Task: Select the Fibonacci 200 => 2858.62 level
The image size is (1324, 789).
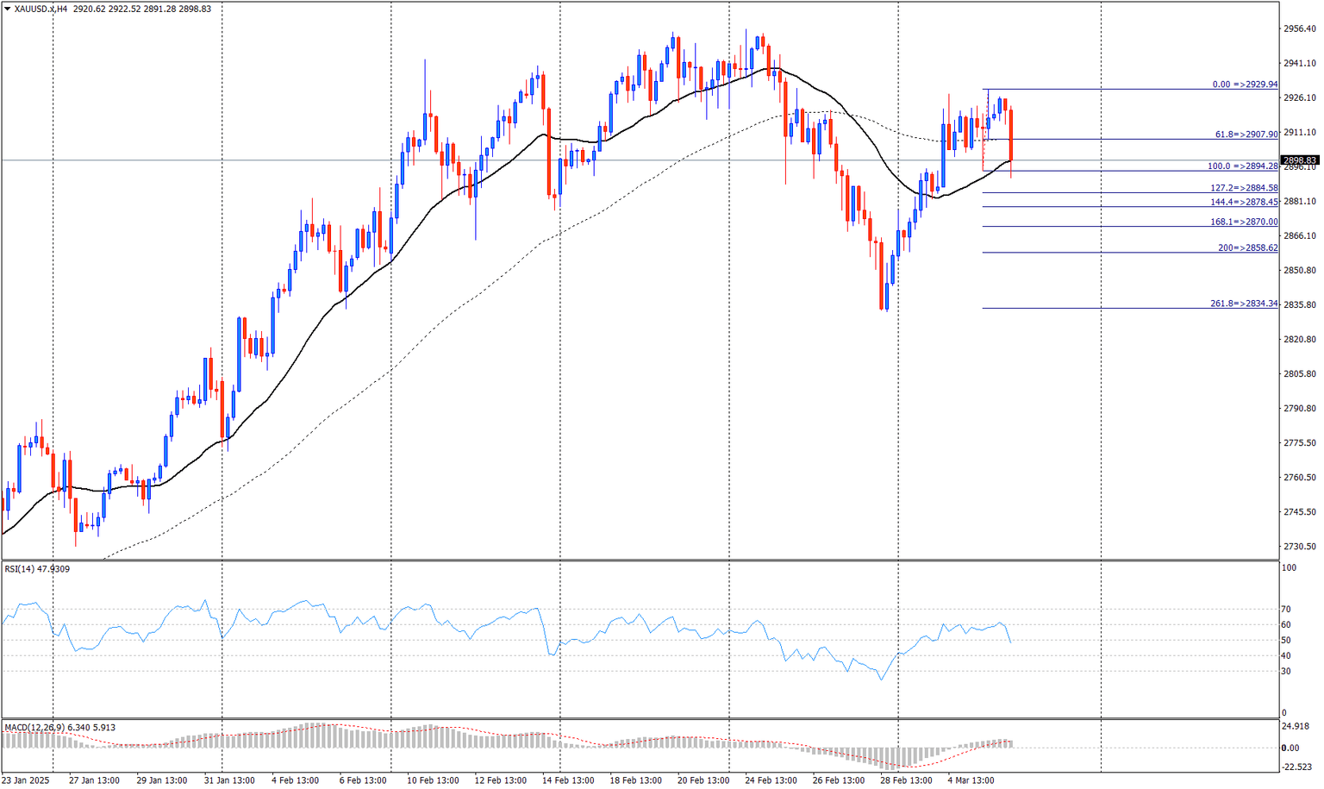Action: coord(1248,248)
